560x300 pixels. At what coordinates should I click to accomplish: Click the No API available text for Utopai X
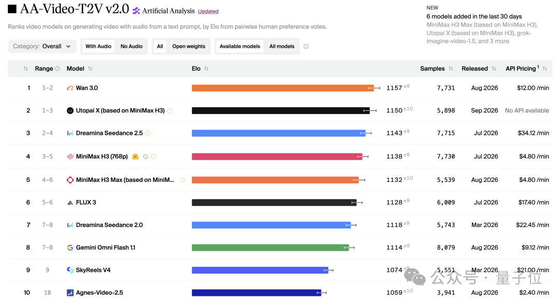527,110
